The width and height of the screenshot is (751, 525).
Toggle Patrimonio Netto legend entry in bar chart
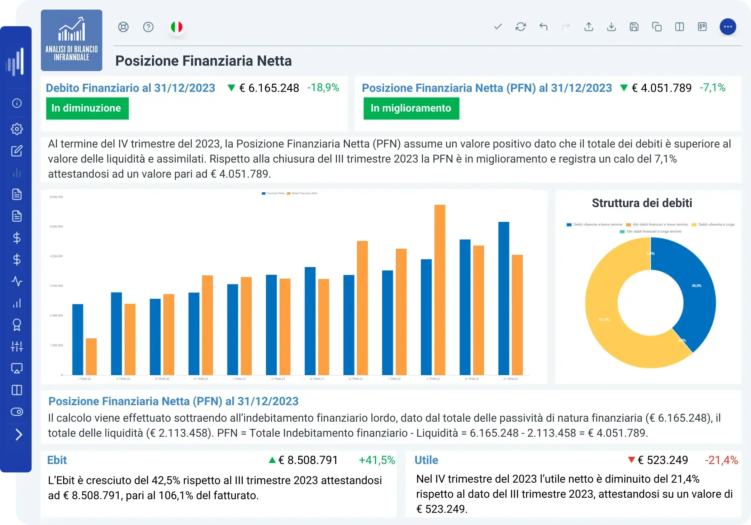[273, 193]
